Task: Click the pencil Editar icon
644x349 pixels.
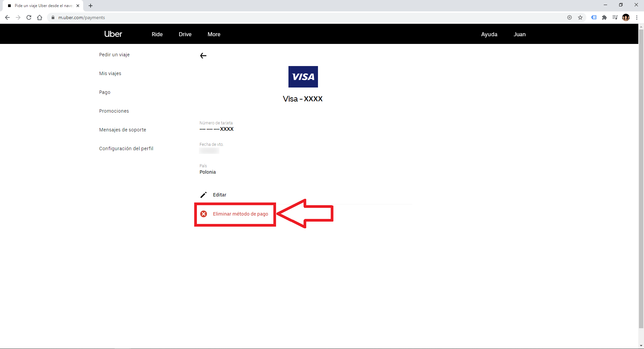Action: click(204, 195)
